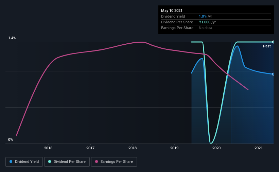Click the "Past" label on the chart
279x172 pixels.
pyautogui.click(x=267, y=46)
